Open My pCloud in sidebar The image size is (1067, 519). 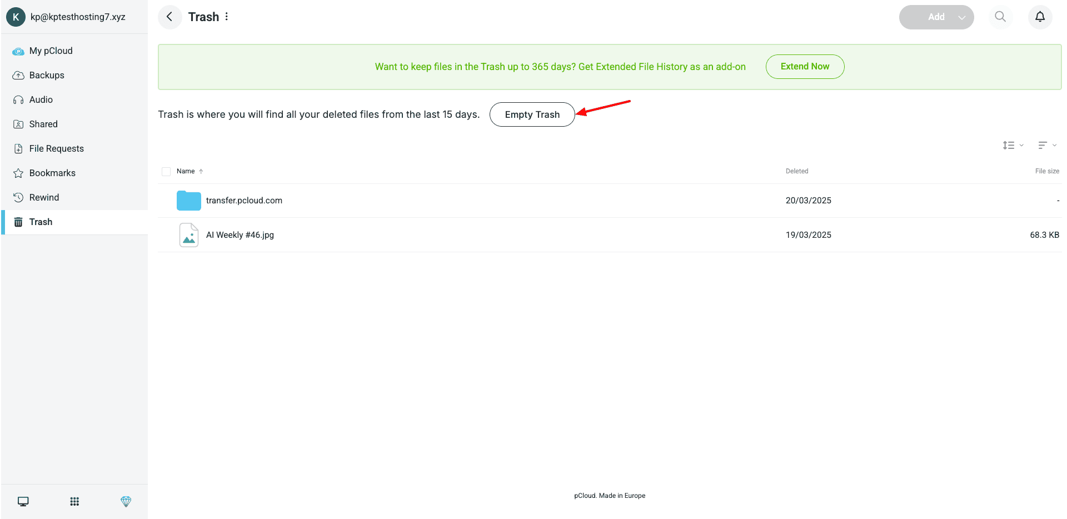(x=74, y=51)
